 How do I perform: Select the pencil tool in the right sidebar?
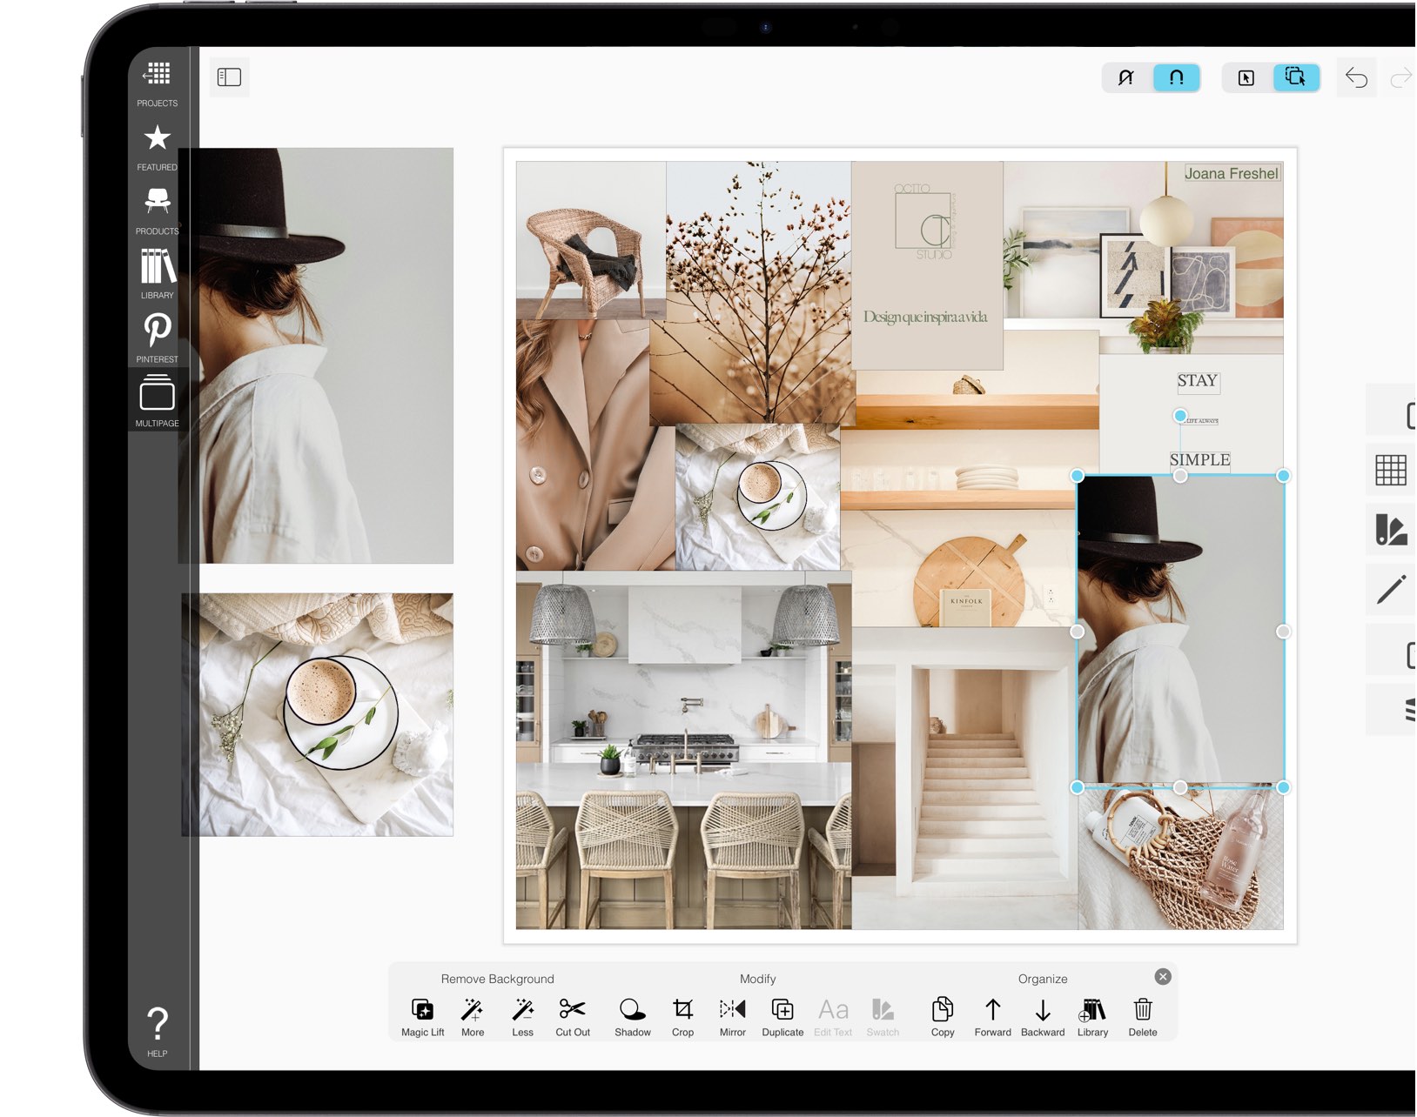(x=1393, y=588)
